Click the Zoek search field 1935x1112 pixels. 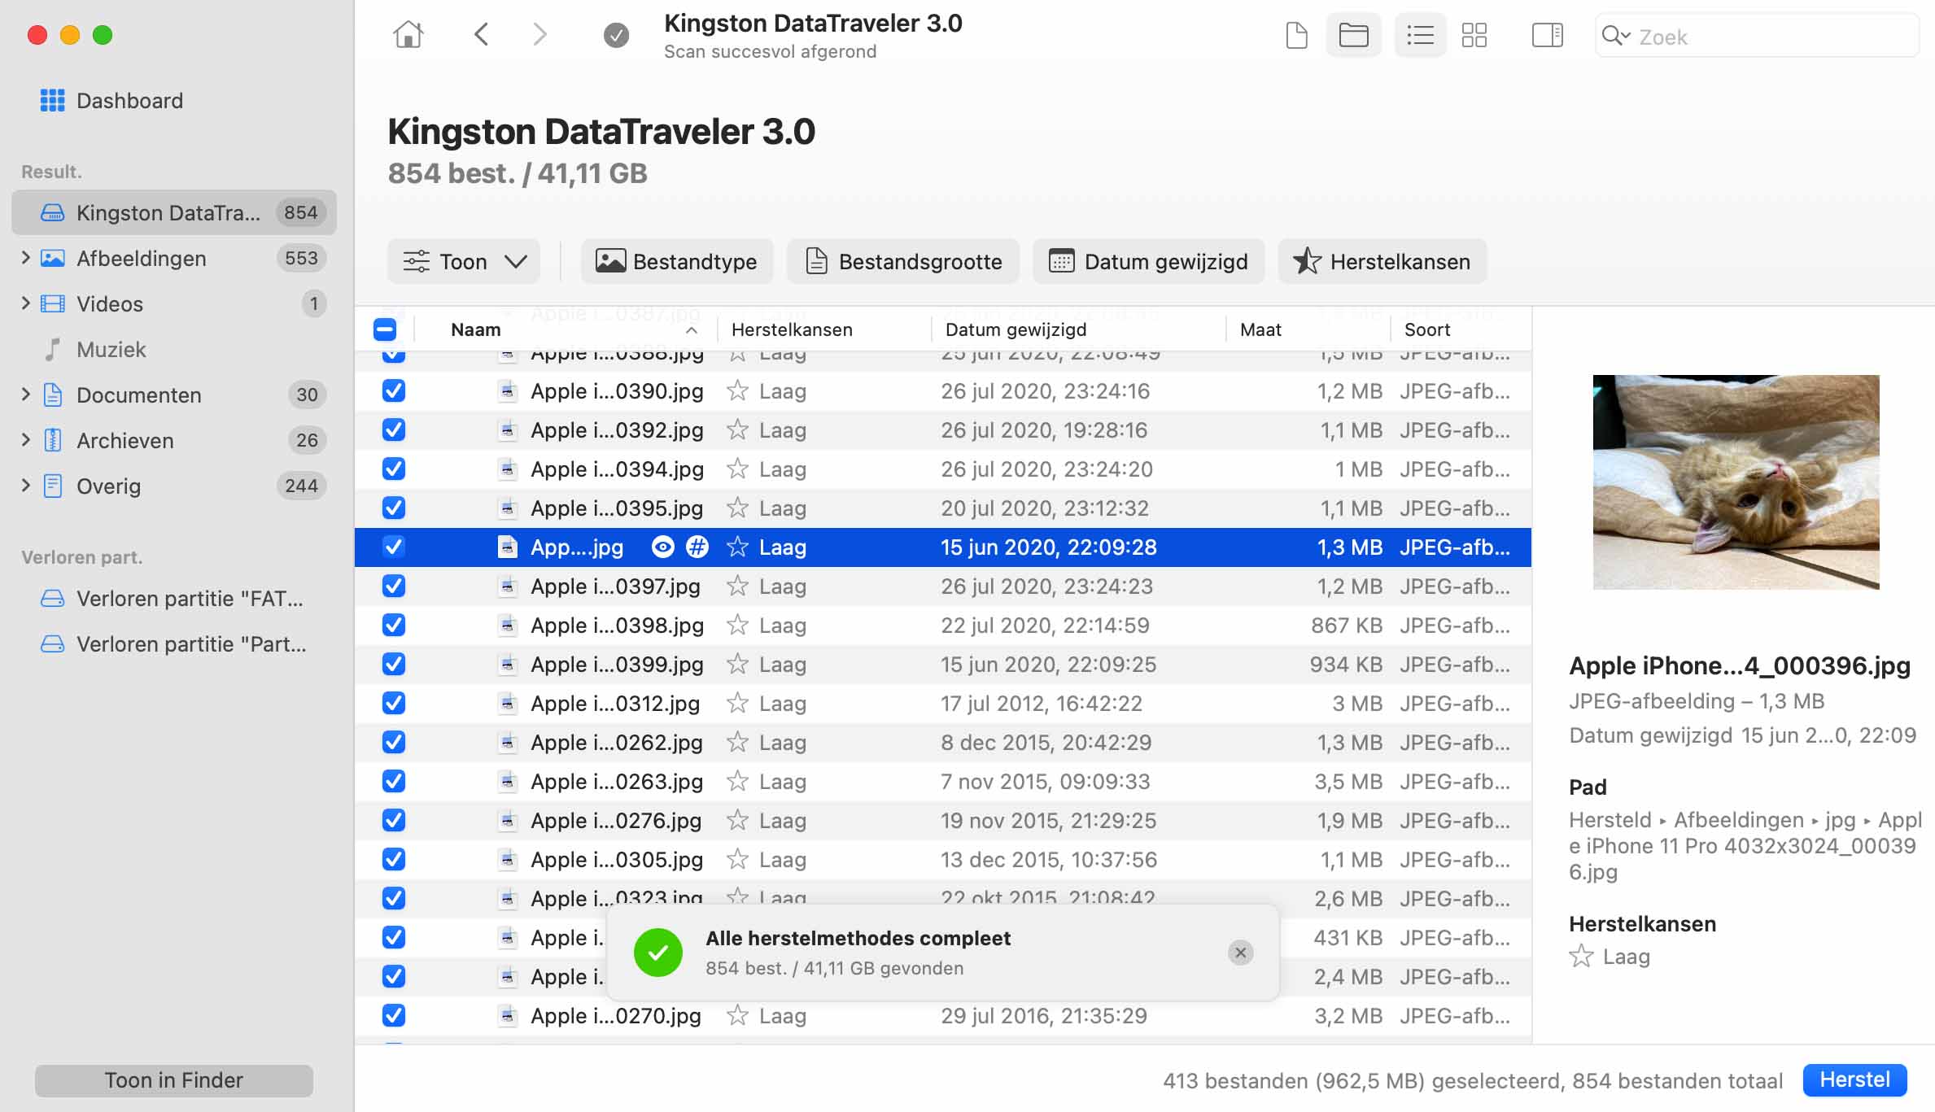[x=1758, y=36]
